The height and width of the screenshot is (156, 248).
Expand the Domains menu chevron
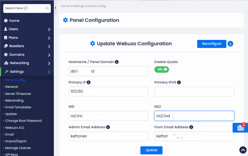[x=49, y=55]
